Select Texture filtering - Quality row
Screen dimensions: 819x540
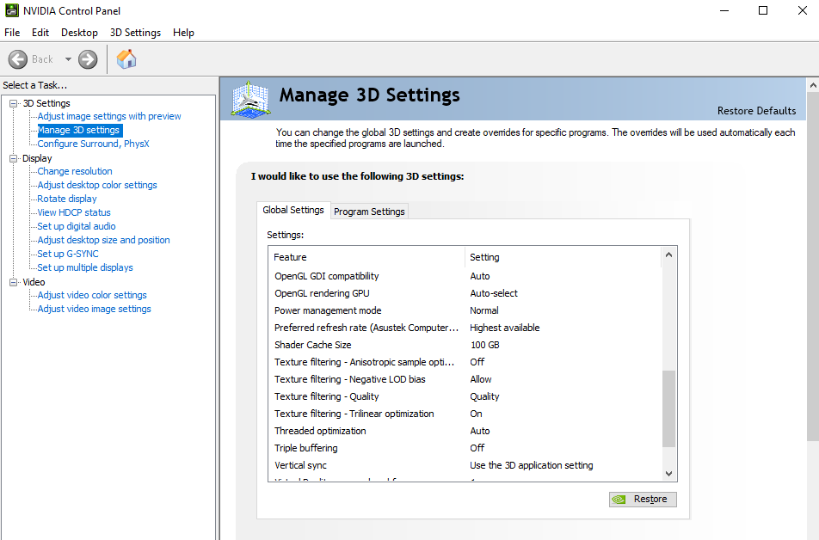465,396
